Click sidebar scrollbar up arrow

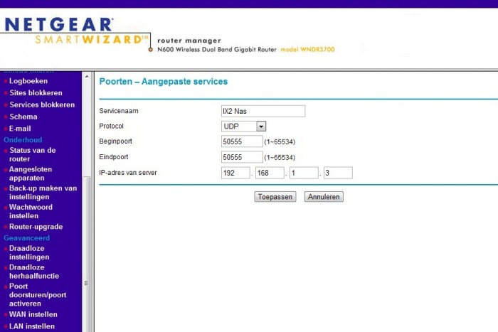pos(86,77)
